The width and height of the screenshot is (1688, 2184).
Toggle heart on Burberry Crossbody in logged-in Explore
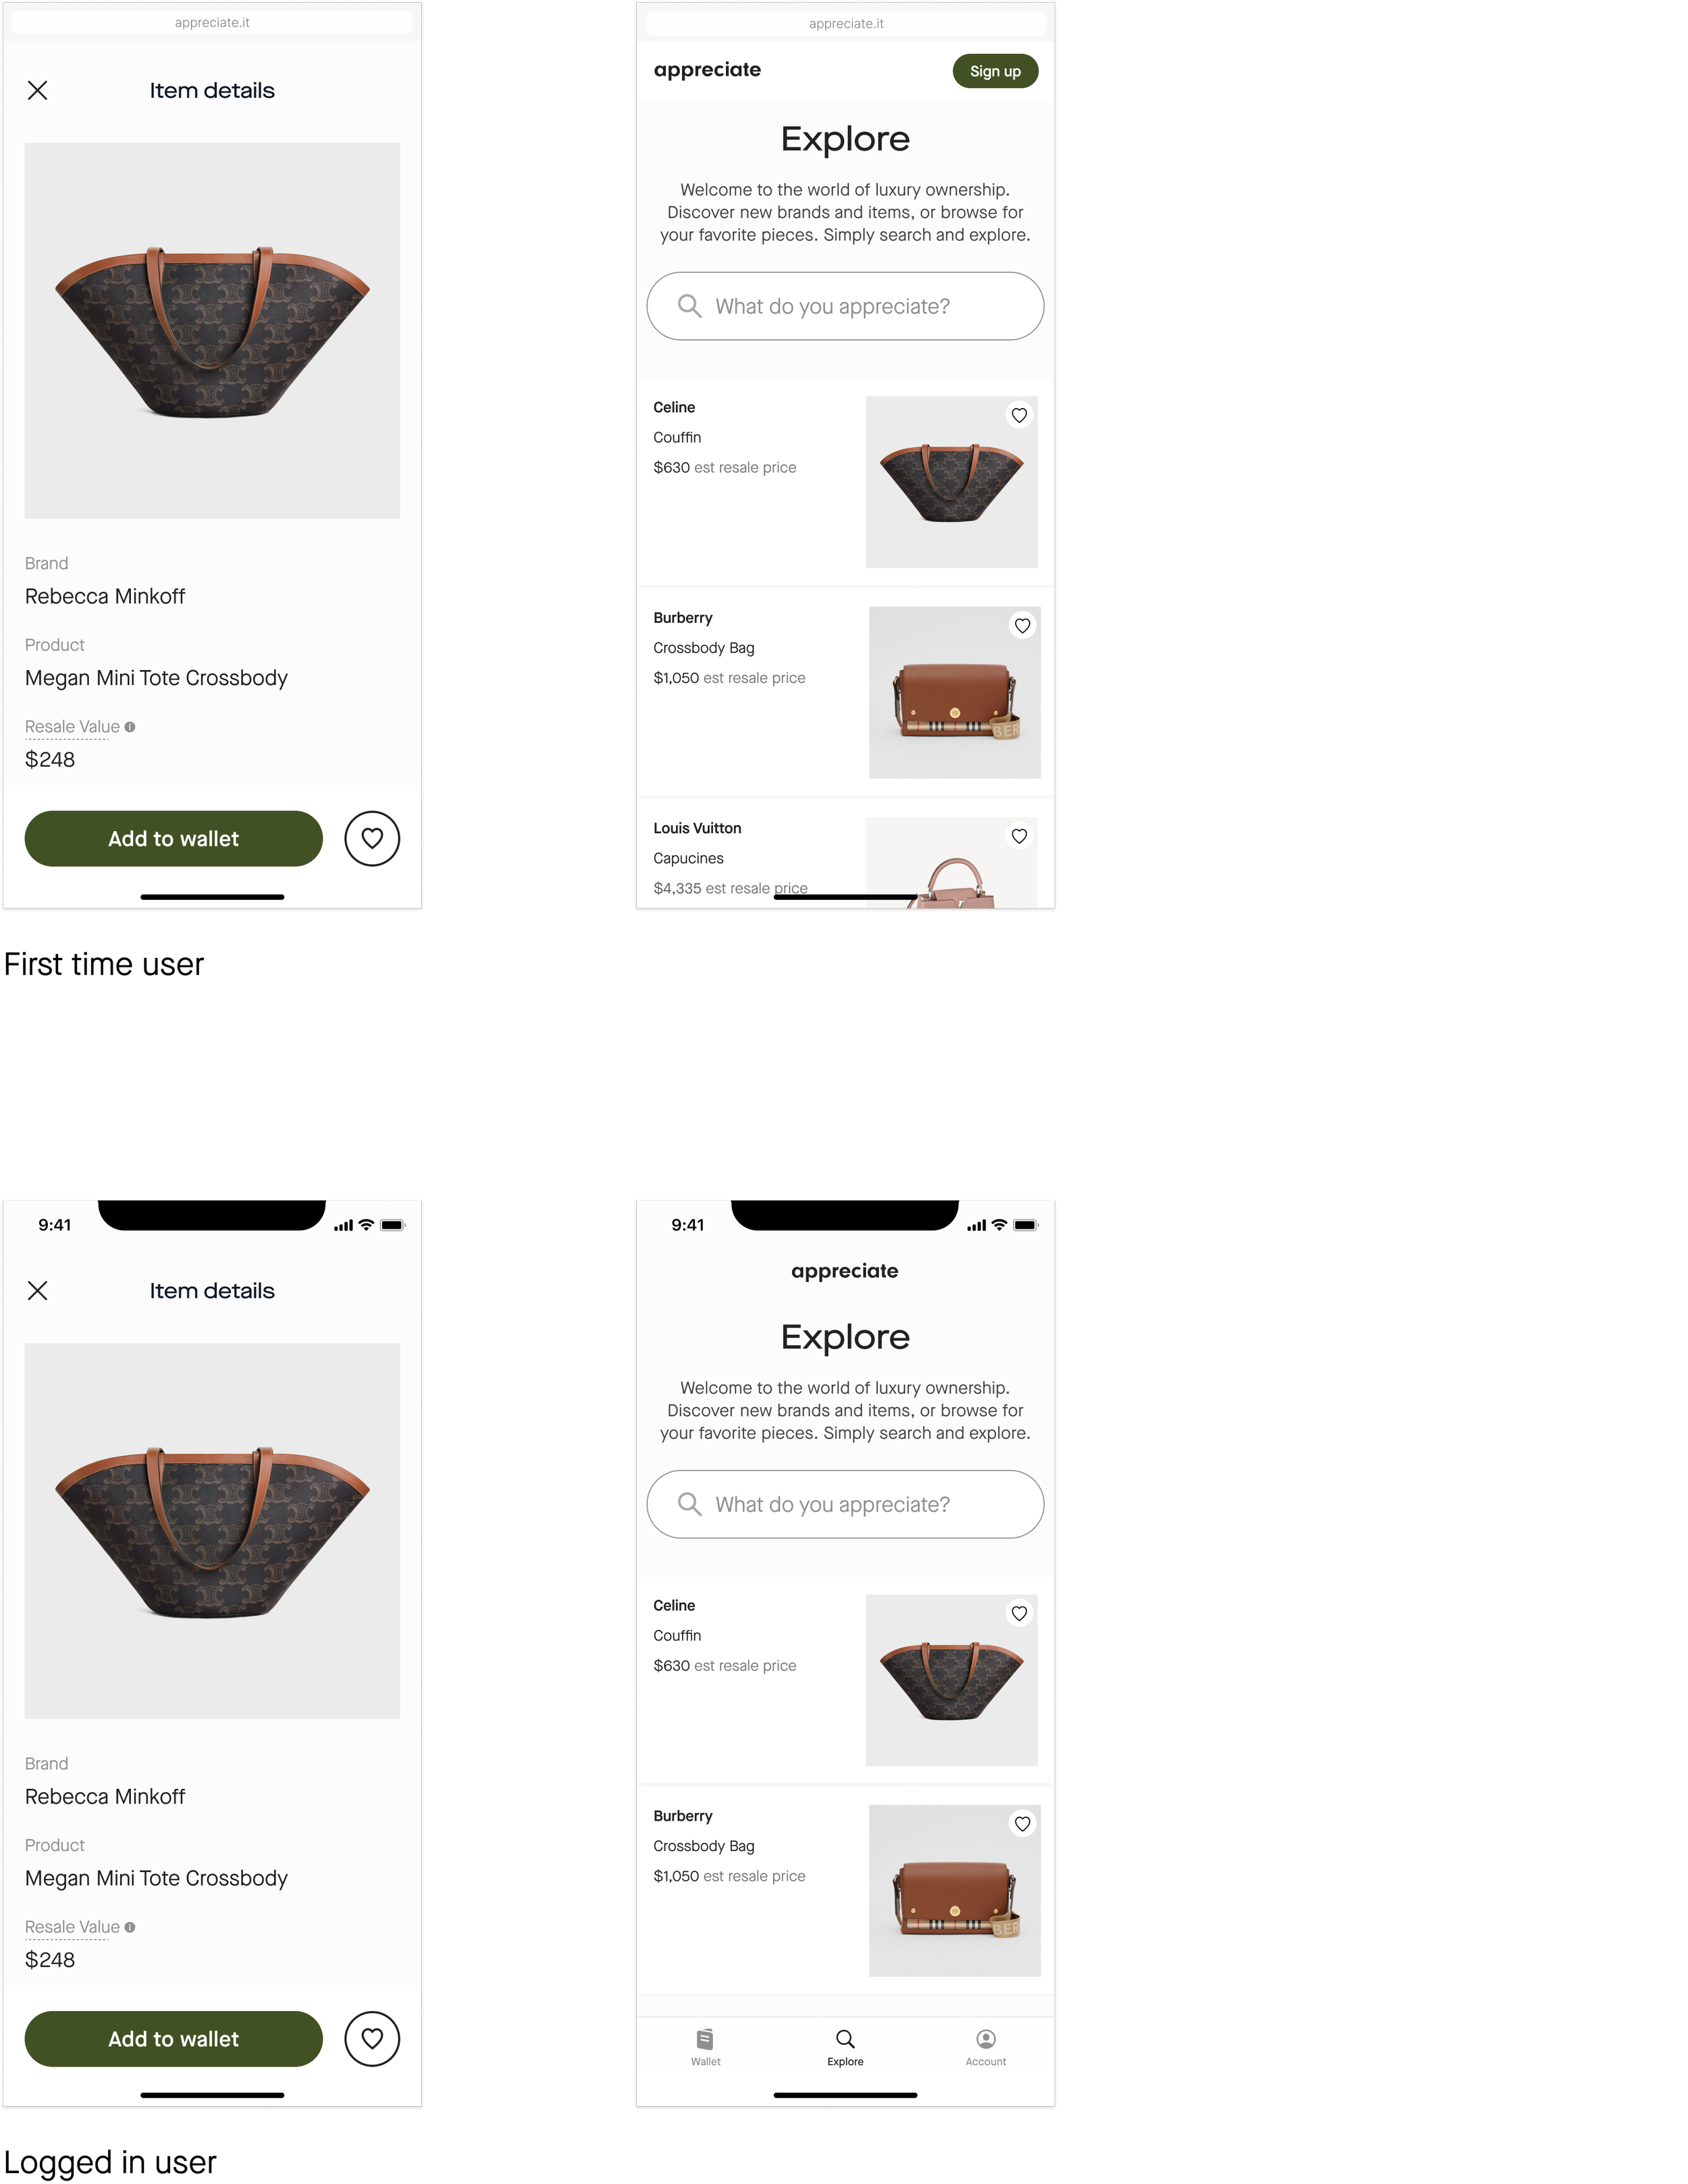click(x=1022, y=1824)
